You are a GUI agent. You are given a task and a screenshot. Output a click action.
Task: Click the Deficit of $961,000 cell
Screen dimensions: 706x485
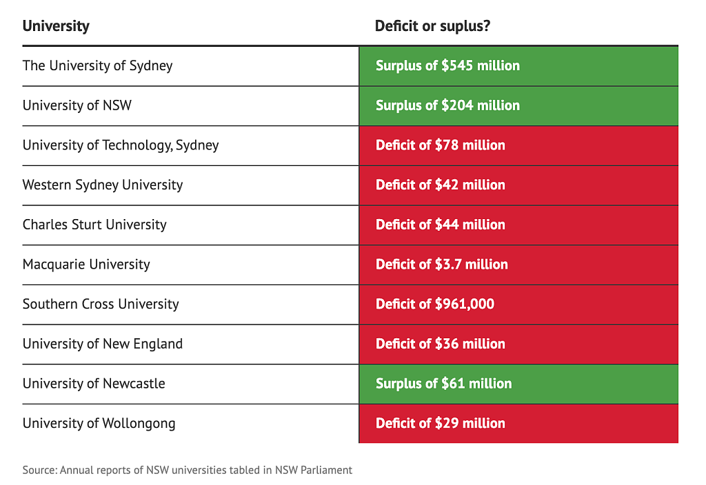pyautogui.click(x=518, y=305)
